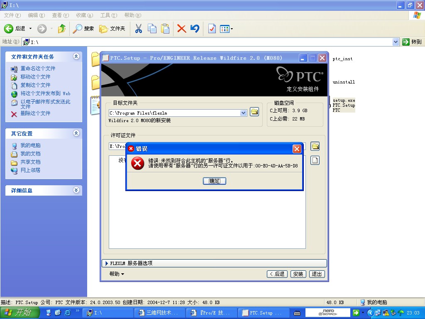Browse for target folder icon
The image size is (425, 319).
pos(254,111)
